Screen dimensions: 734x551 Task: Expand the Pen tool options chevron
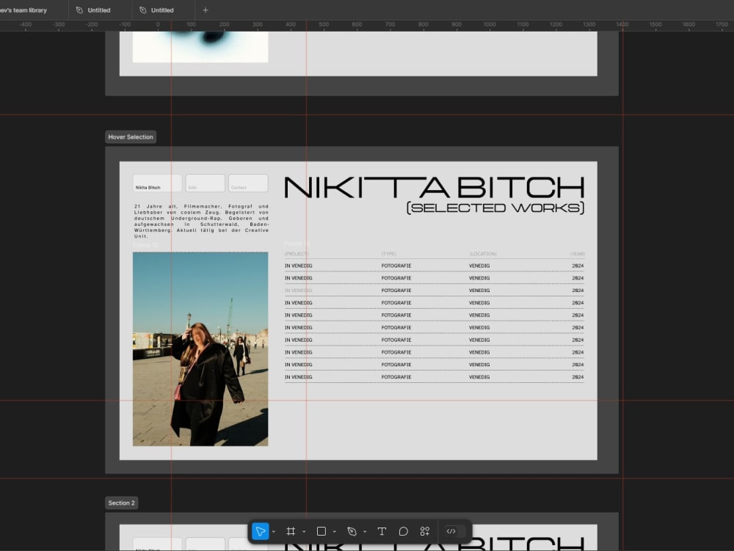pyautogui.click(x=365, y=532)
